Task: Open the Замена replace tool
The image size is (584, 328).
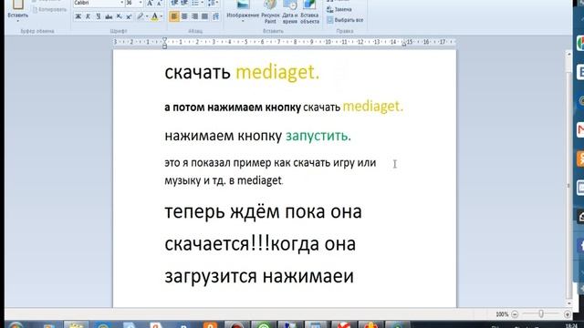Action: 339,9
